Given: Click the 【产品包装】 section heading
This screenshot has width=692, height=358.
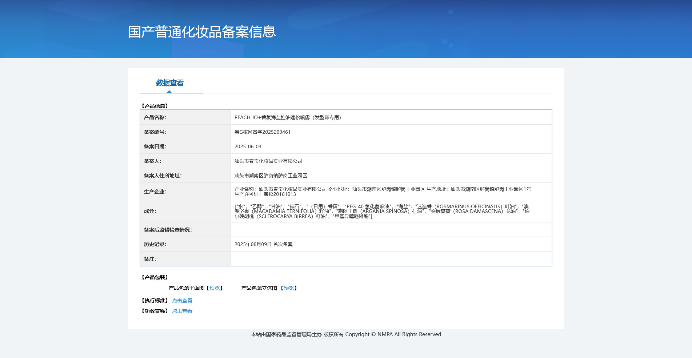Looking at the screenshot, I should (155, 277).
